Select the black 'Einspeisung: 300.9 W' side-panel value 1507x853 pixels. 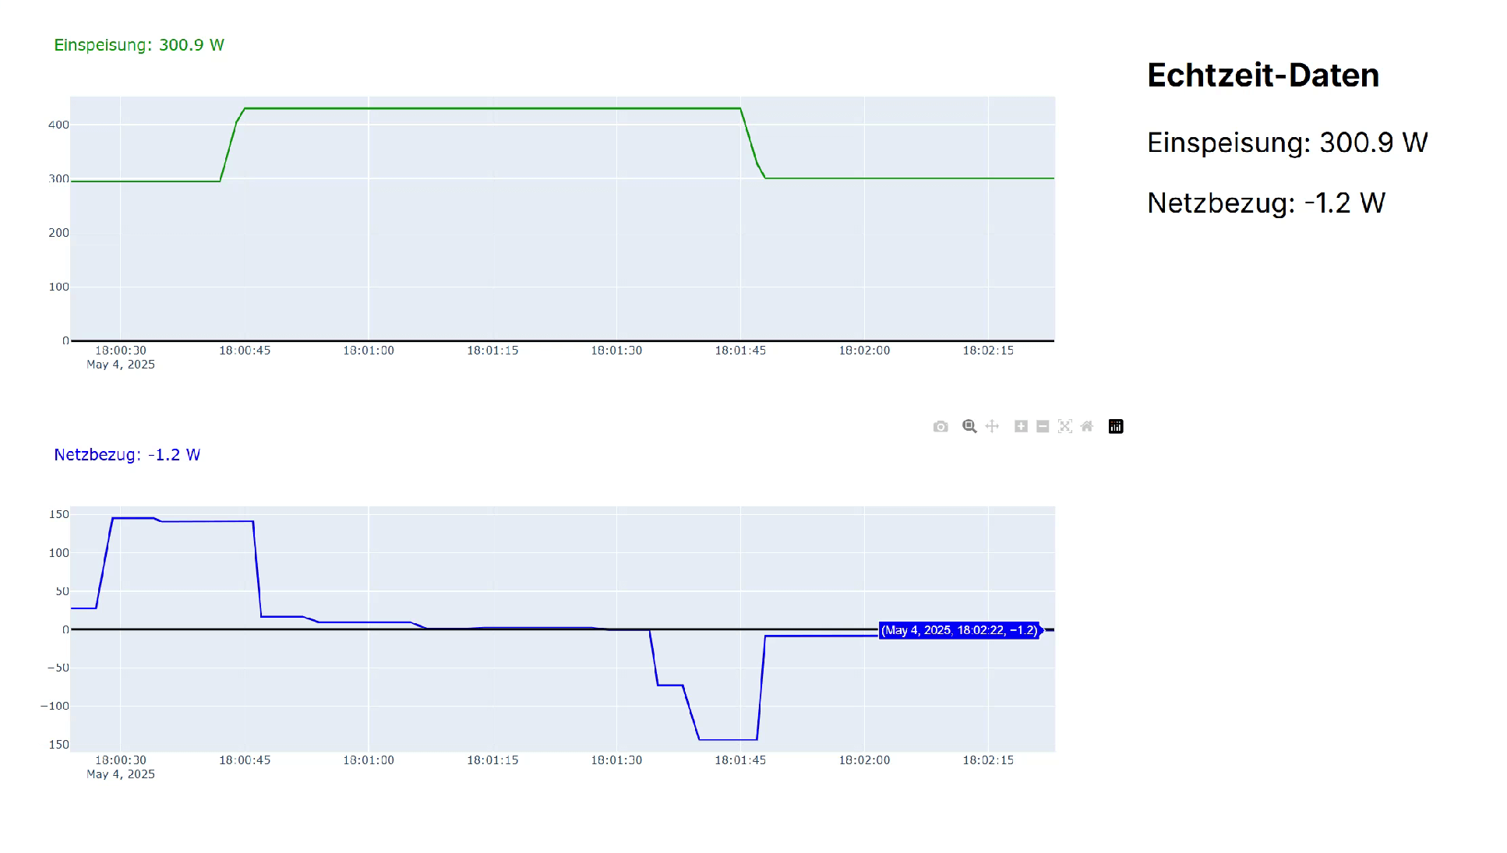(x=1287, y=143)
